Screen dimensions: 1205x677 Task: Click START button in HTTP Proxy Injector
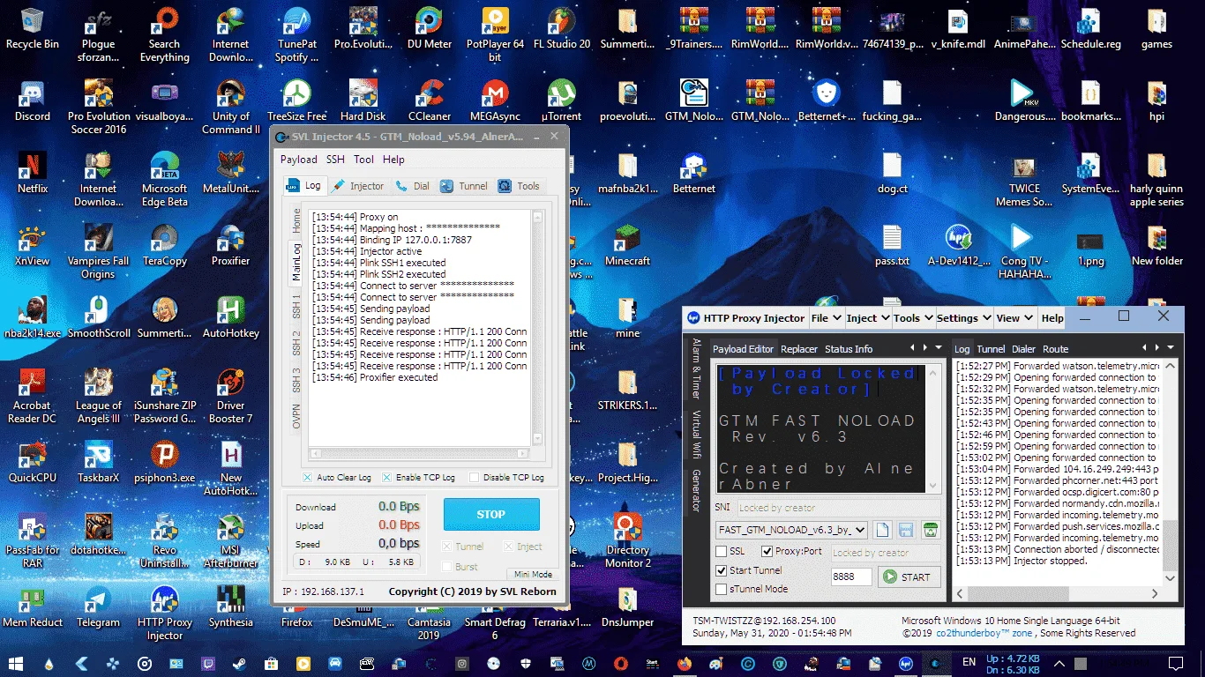click(908, 577)
